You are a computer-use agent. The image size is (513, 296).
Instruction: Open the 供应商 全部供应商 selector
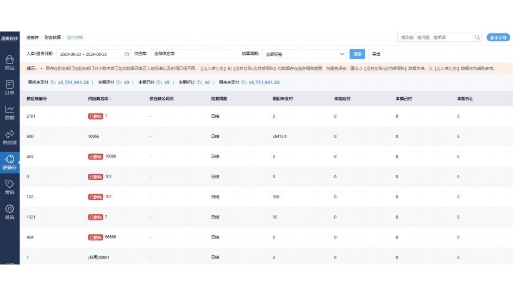pyautogui.click(x=192, y=54)
